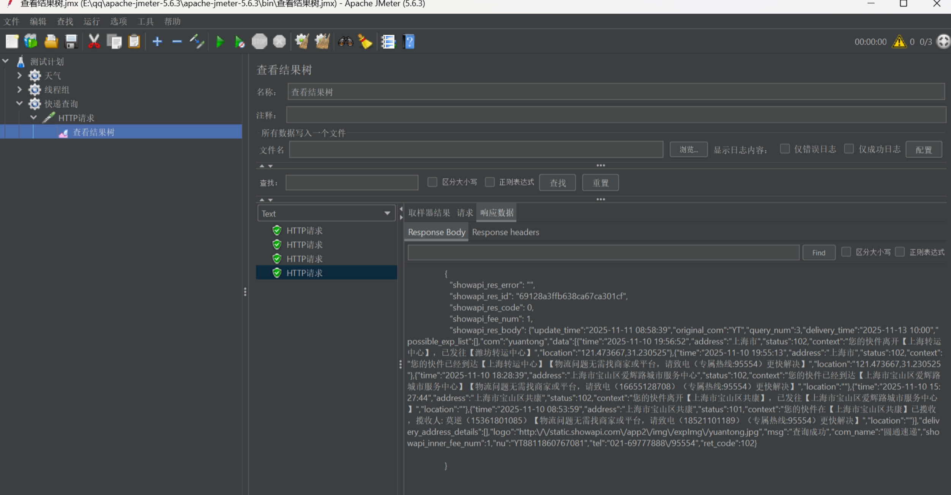951x495 pixels.
Task: Enable the 仅错误日志 checkbox
Action: [785, 149]
